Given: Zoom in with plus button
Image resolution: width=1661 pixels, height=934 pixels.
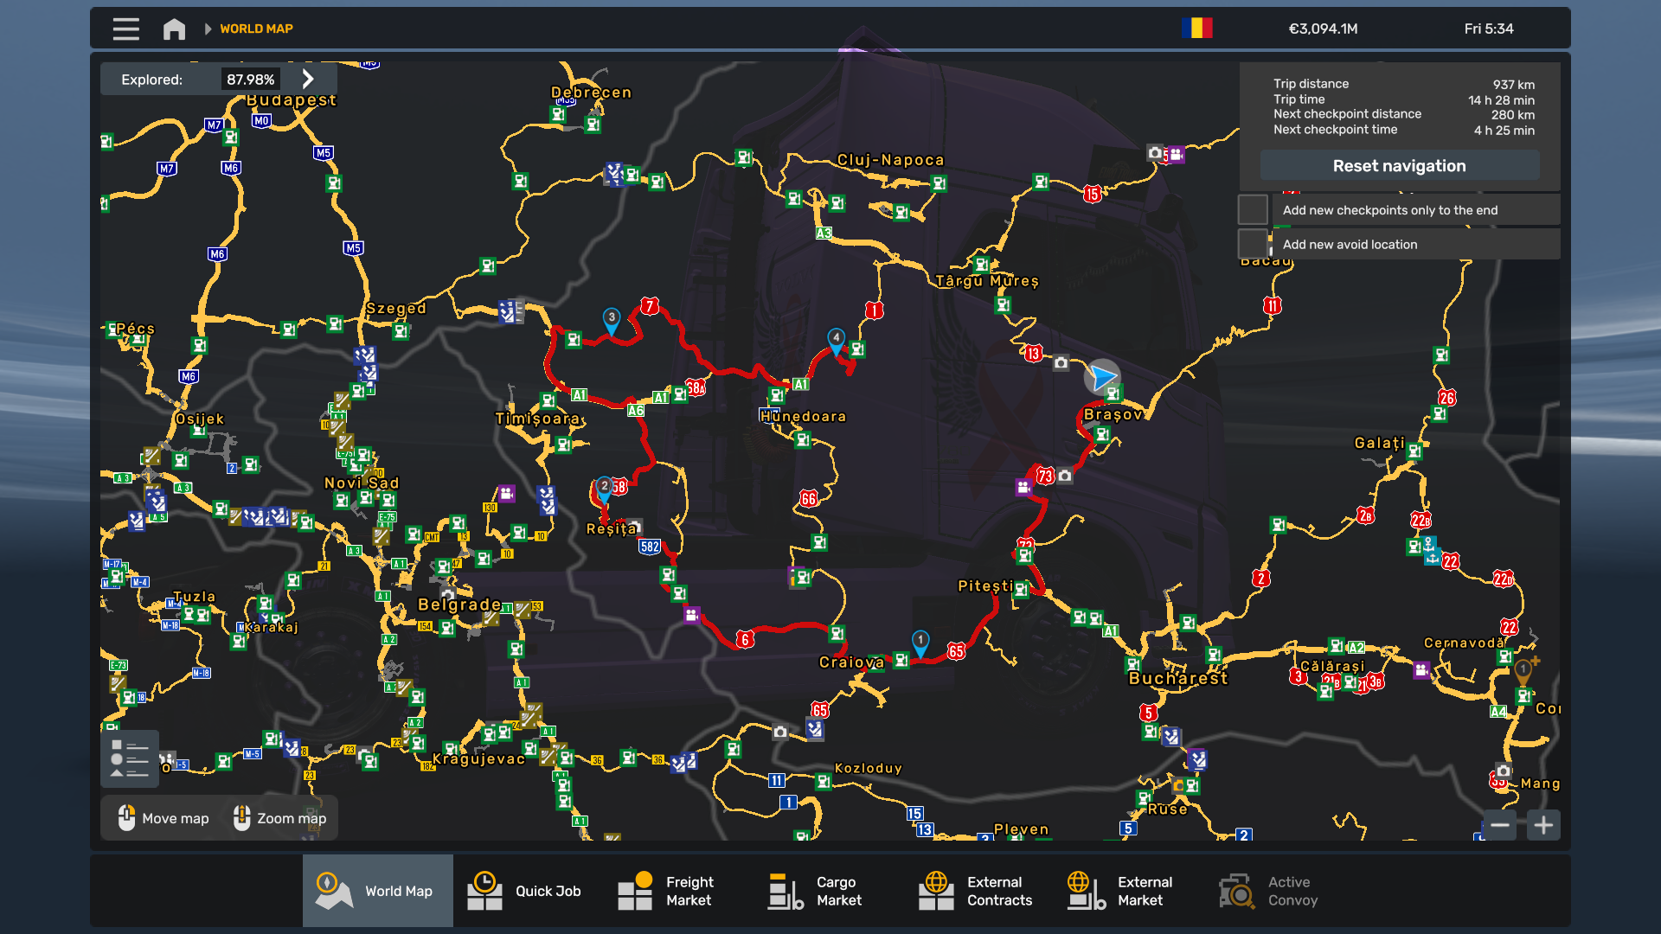Looking at the screenshot, I should point(1543,825).
